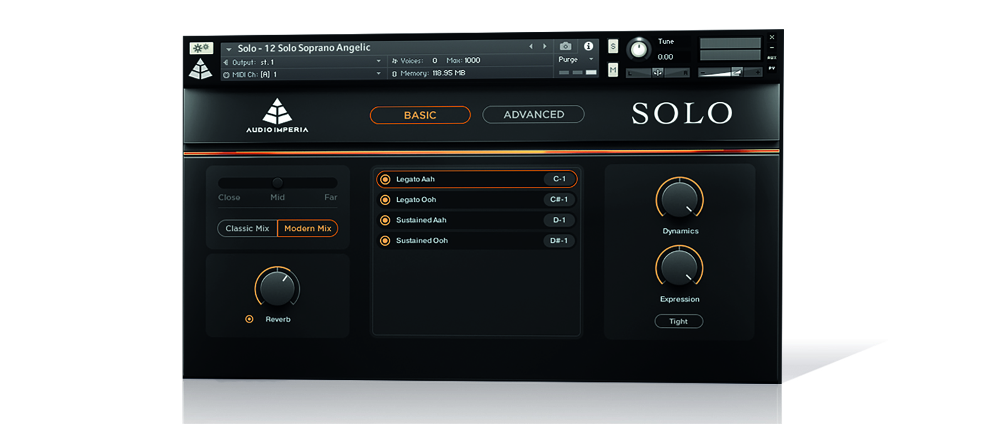988x424 pixels.
Task: Toggle the Sustained Aah articulation power button
Action: [x=385, y=220]
